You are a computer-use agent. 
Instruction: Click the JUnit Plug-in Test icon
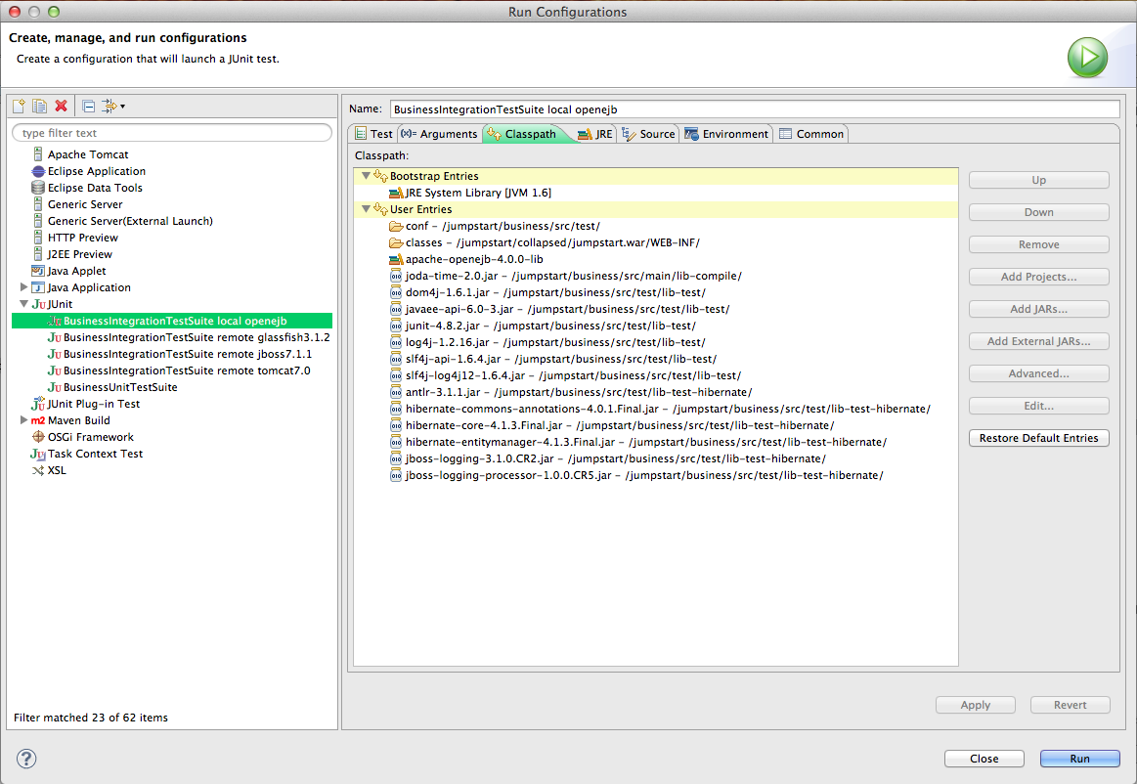point(38,404)
